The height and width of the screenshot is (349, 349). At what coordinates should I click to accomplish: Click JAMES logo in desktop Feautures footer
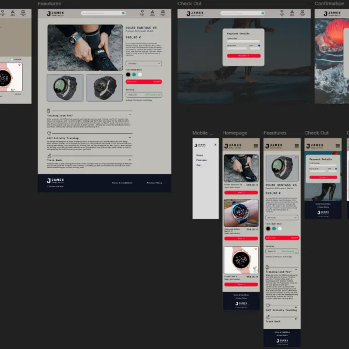point(55,180)
